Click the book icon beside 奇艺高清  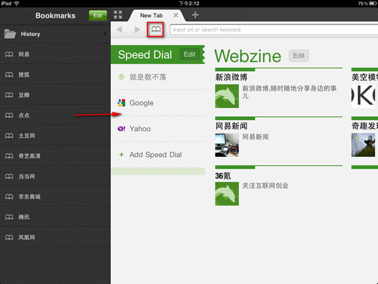9,156
